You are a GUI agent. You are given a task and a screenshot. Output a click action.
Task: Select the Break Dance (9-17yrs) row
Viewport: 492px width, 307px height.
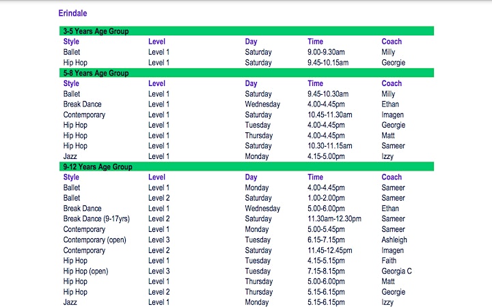[247, 219]
